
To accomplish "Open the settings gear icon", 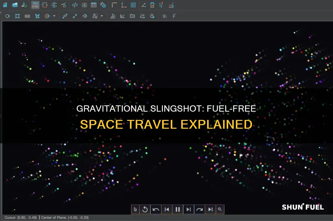I will (103, 5).
